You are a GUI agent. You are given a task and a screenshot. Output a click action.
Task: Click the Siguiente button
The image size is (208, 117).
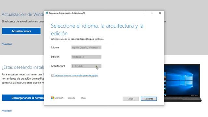point(149,99)
